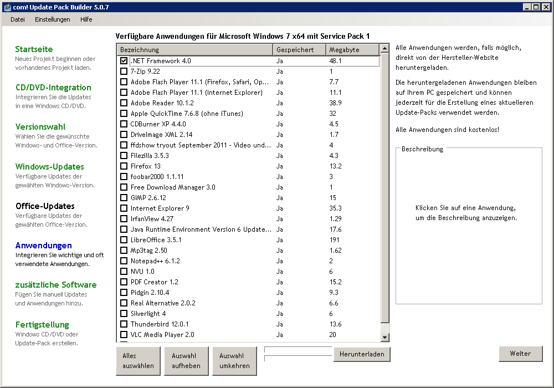Tick the Notepad++ 6.1.2 checkbox
Viewport: 554px width, 388px height.
click(124, 261)
